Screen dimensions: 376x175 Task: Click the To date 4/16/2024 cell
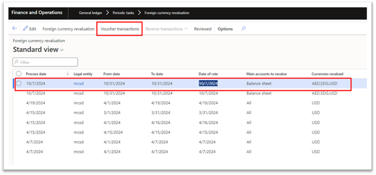point(161,123)
